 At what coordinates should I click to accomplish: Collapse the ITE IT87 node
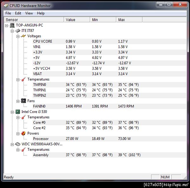[12, 31]
